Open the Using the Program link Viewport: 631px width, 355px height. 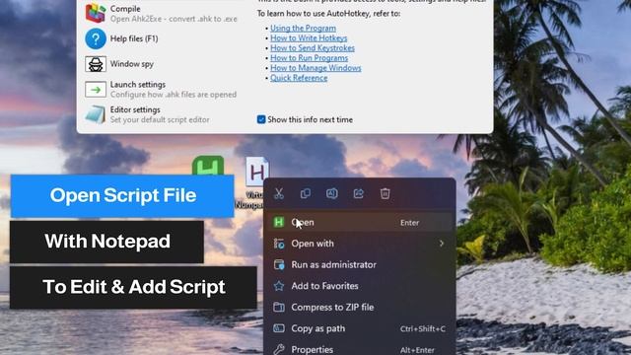303,29
